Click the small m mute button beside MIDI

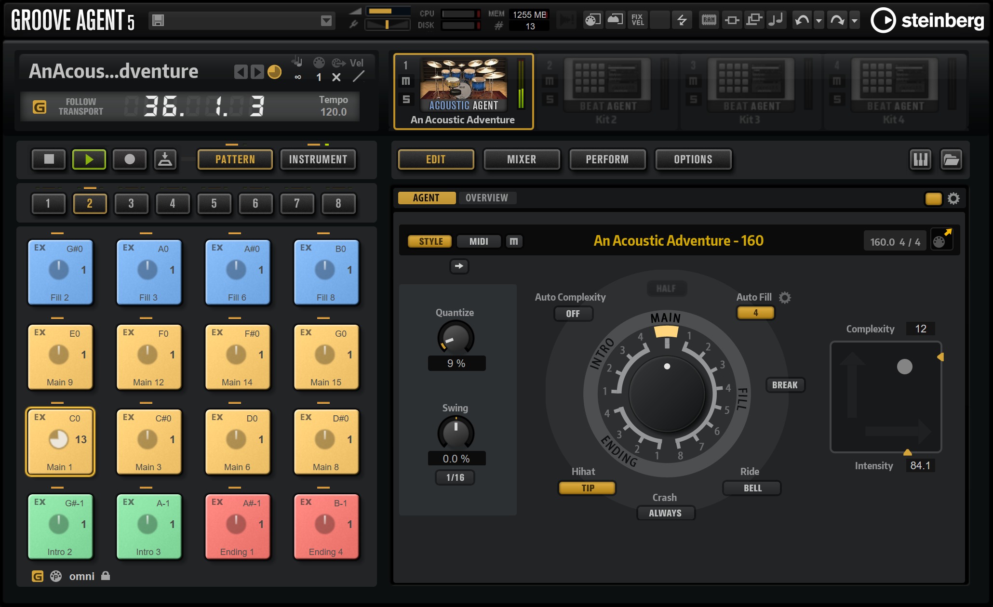click(x=514, y=241)
